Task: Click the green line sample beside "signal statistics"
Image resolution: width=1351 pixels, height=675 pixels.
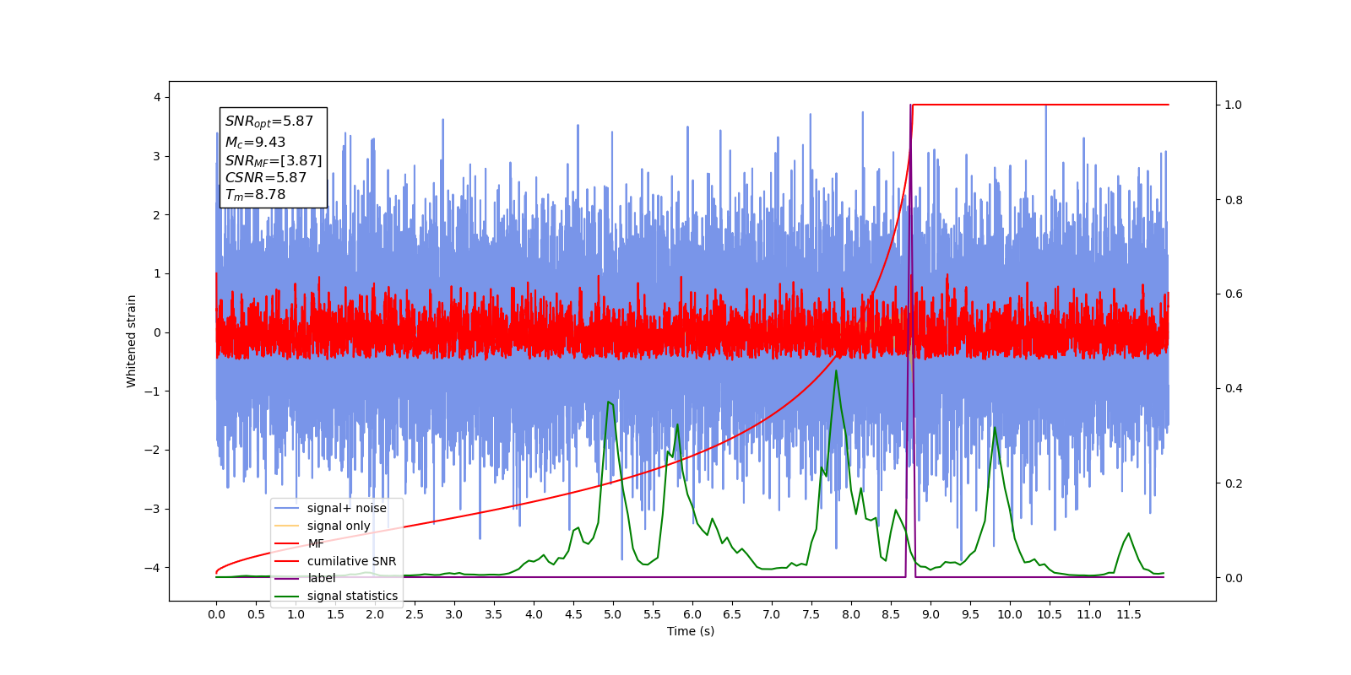Action: 287,596
